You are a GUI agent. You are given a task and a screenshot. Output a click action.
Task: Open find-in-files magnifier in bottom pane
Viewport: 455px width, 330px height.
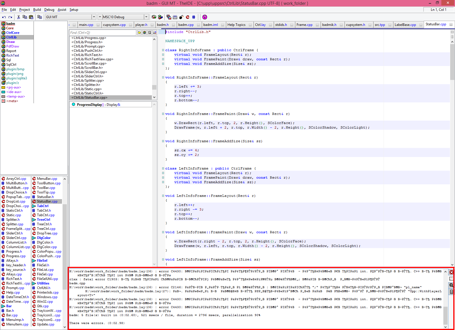click(x=451, y=285)
